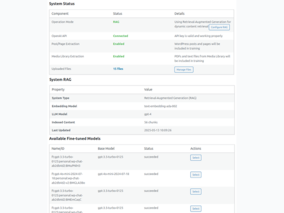Click the Base Model column header

click(106, 149)
